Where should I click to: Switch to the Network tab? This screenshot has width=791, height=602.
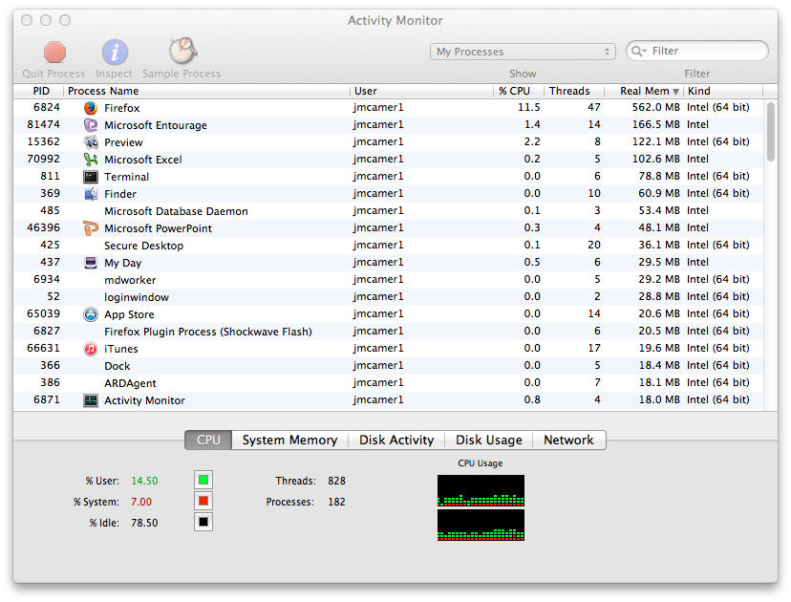coord(569,440)
